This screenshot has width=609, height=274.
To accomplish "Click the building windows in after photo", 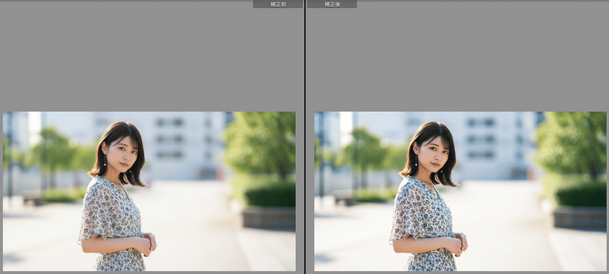I will (x=482, y=138).
